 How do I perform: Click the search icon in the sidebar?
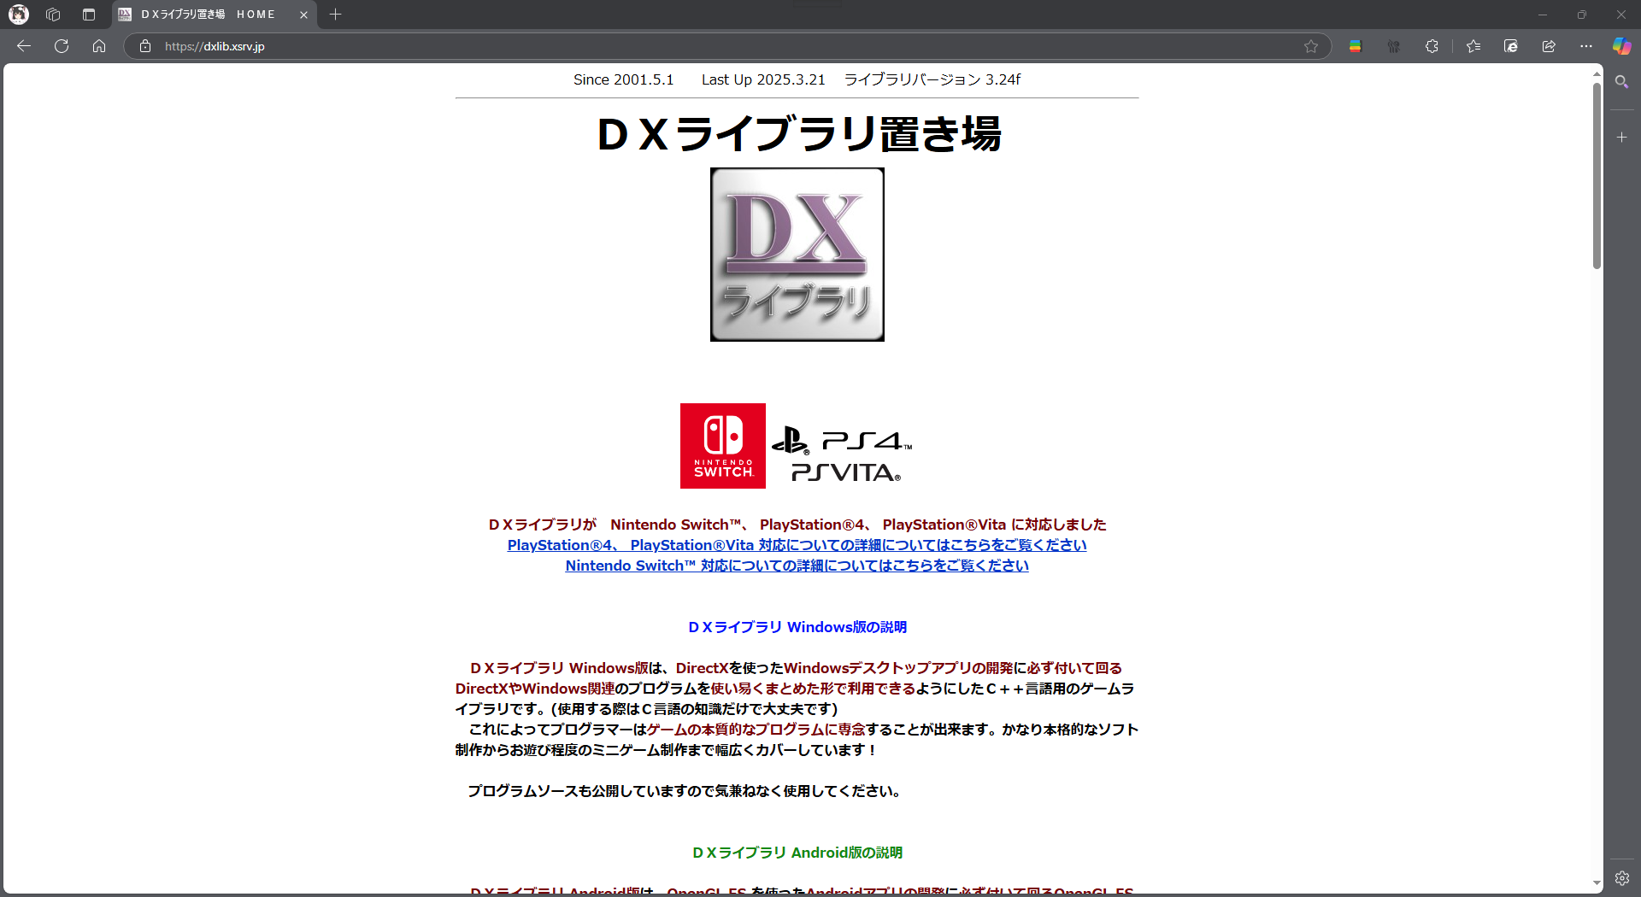(x=1622, y=81)
